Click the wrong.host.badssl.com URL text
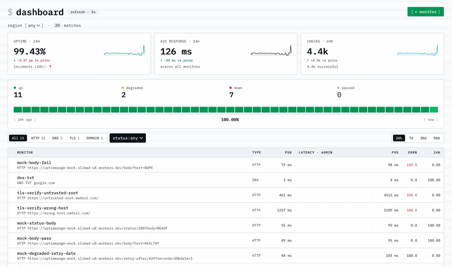The width and height of the screenshot is (452, 267). click(59, 213)
